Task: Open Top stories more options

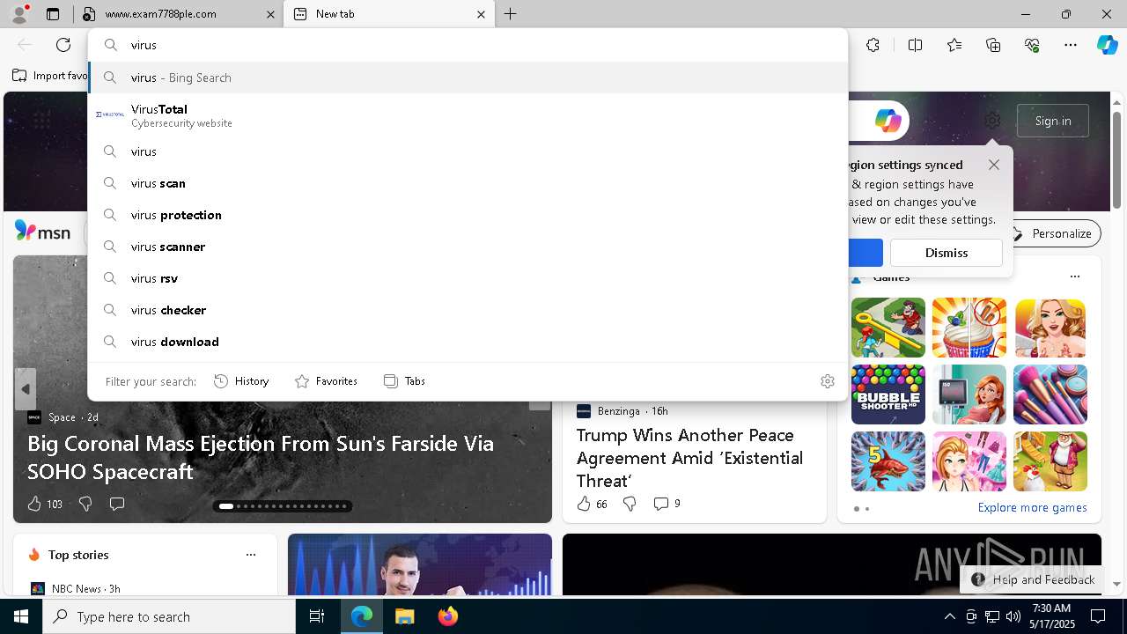Action: [x=251, y=555]
